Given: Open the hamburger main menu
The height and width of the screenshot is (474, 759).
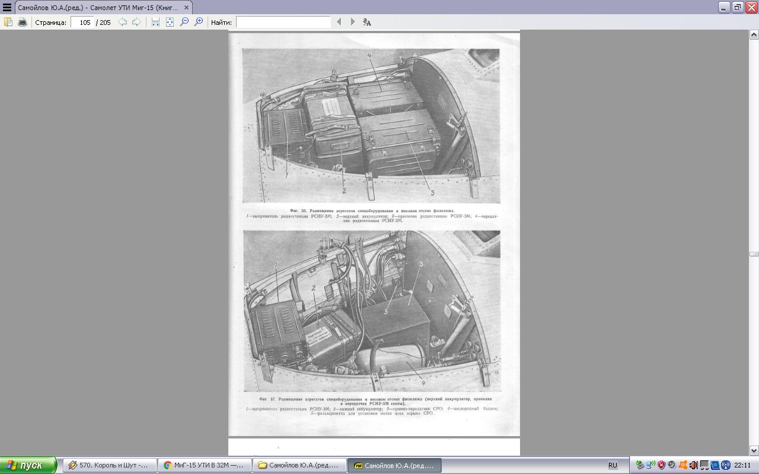Looking at the screenshot, I should (x=7, y=8).
